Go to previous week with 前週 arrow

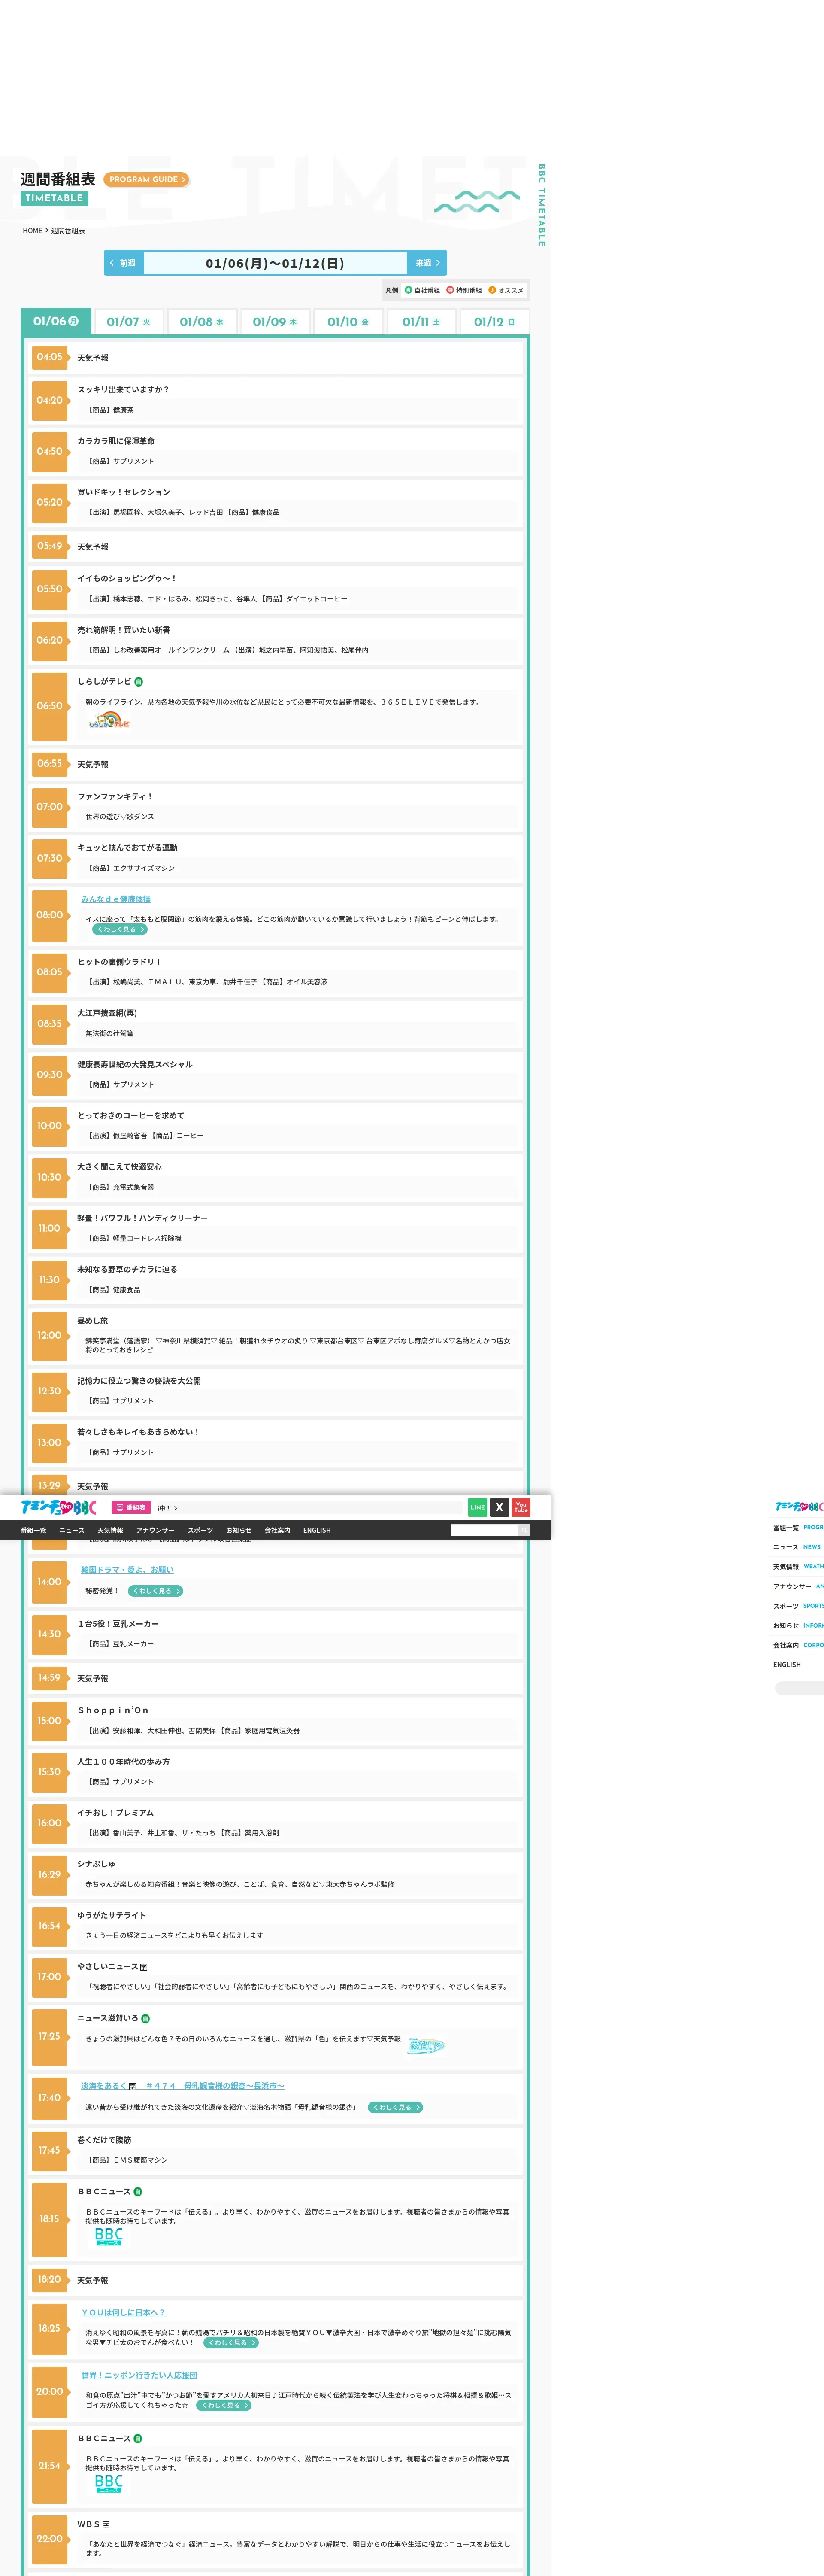123,263
